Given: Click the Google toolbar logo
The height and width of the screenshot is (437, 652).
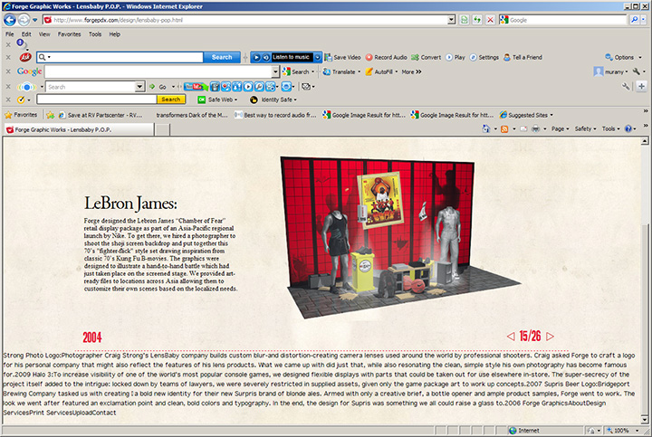Looking at the screenshot, I should (x=29, y=71).
